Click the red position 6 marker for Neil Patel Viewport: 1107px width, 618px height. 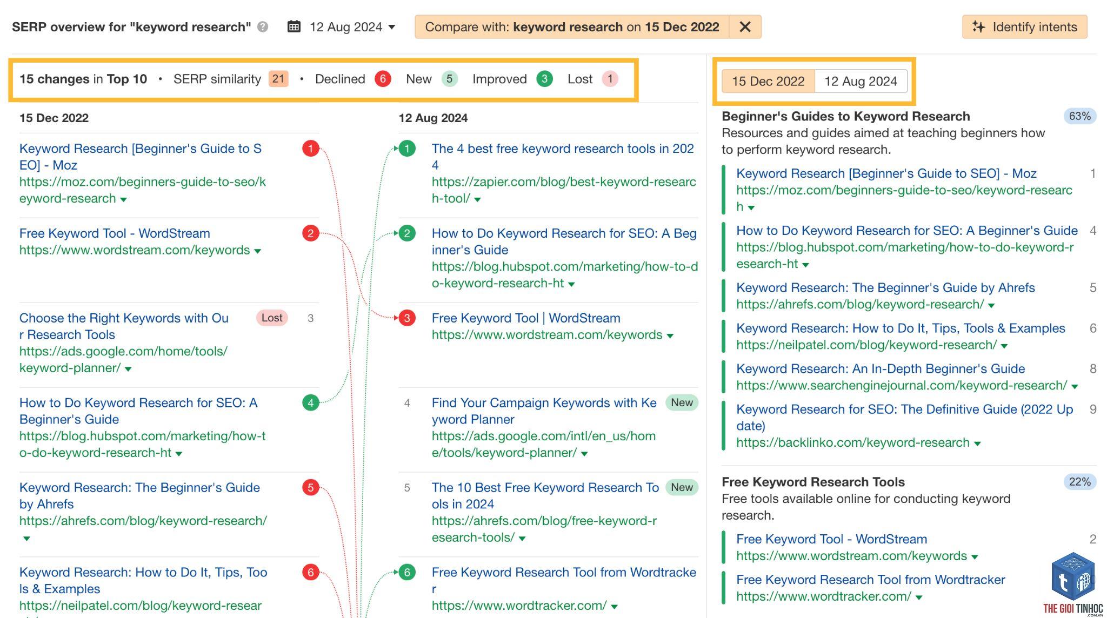point(310,573)
